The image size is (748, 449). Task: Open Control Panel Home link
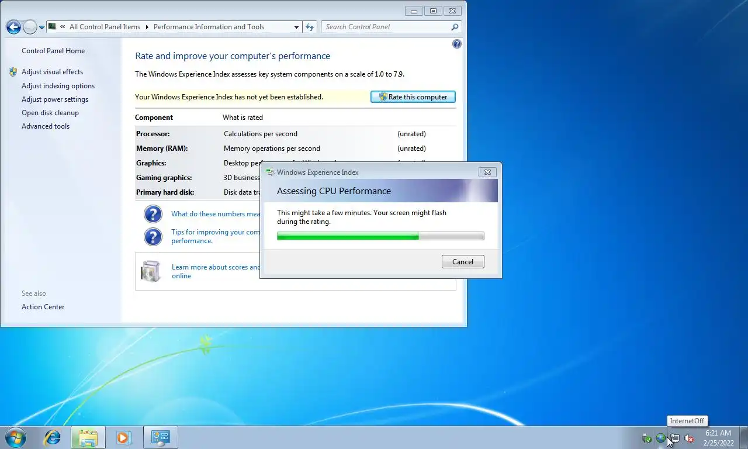click(53, 51)
